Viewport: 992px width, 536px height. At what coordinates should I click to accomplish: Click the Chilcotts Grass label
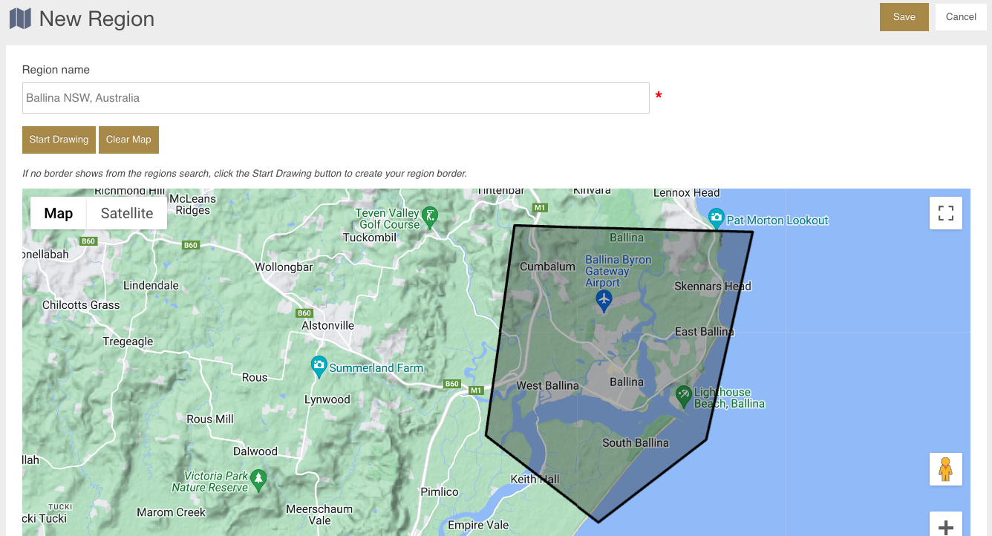tap(81, 304)
